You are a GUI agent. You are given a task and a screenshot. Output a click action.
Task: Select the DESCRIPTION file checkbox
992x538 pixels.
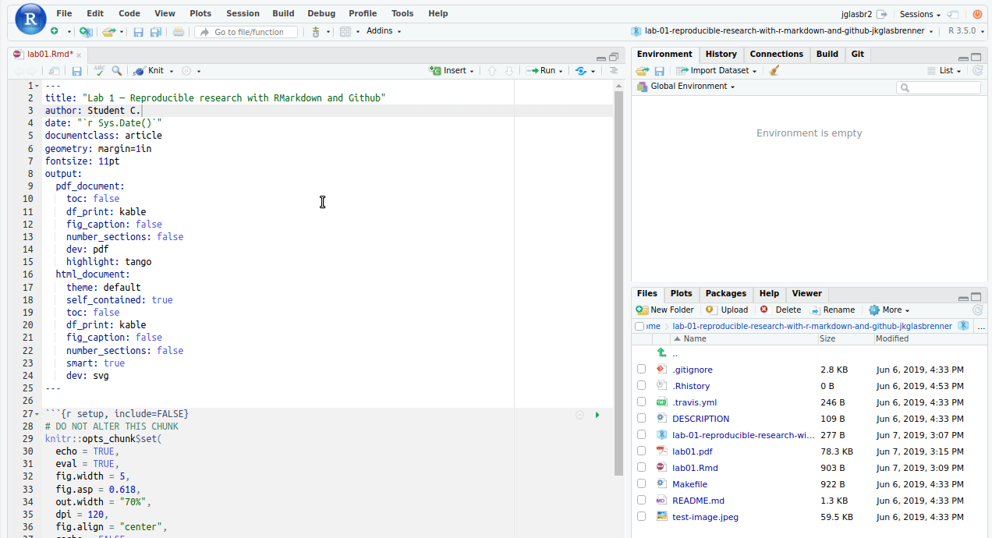coord(641,418)
